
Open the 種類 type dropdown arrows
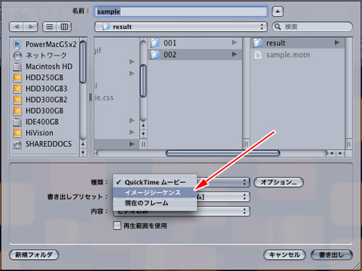tap(245, 182)
